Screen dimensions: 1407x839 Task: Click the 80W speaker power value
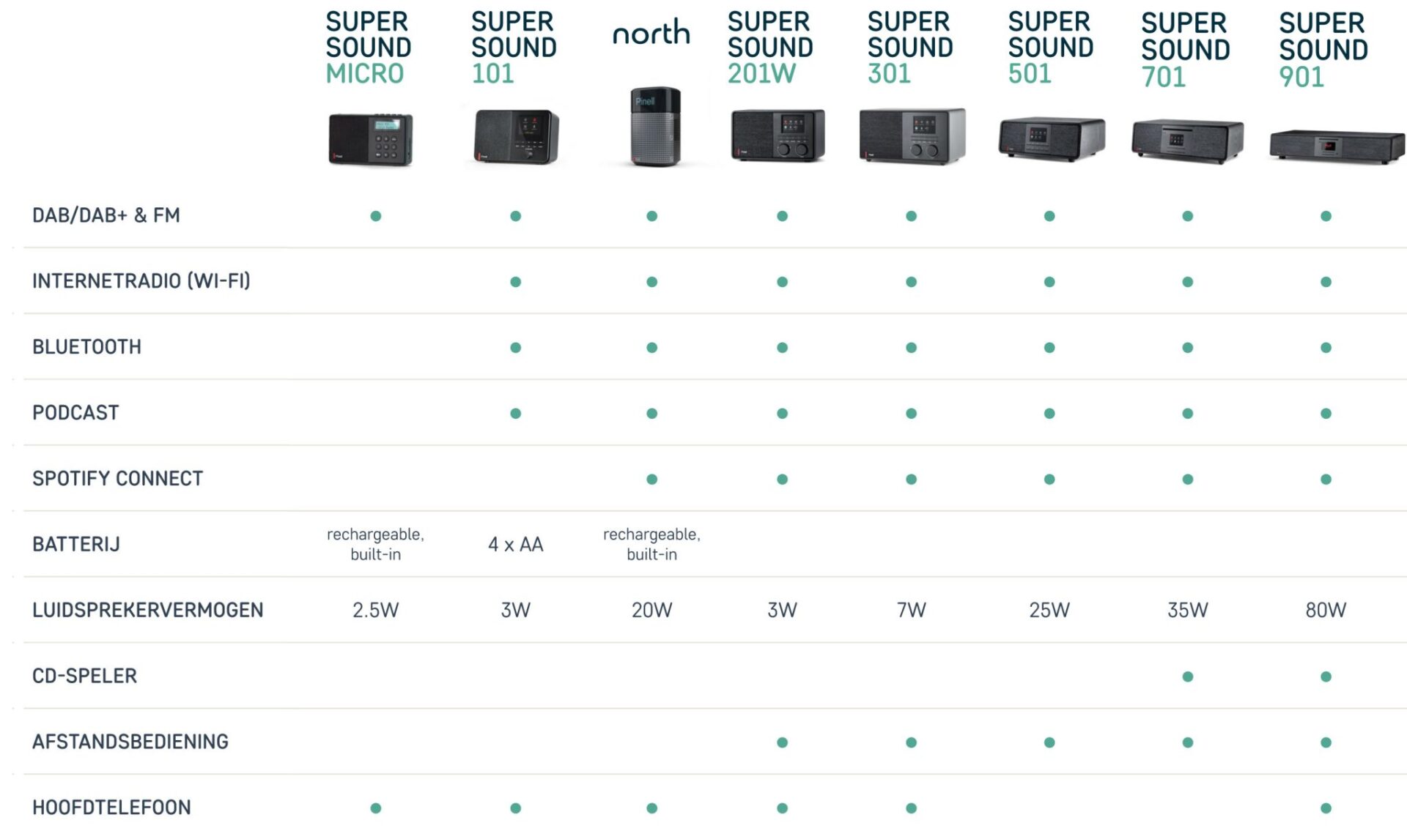(x=1325, y=610)
